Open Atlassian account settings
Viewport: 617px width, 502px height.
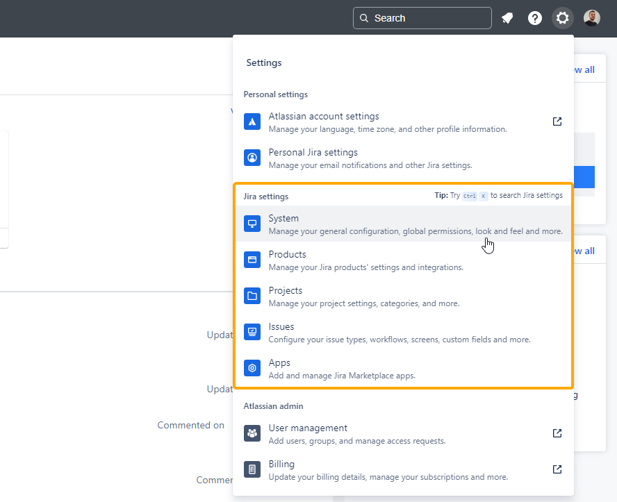coord(403,122)
